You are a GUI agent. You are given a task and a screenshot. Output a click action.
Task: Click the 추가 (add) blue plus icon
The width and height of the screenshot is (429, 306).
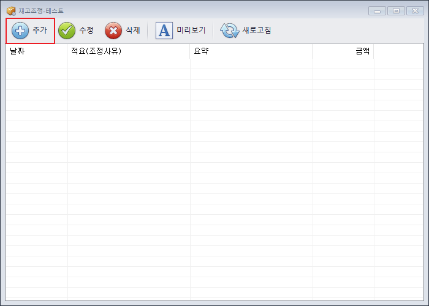(20, 31)
